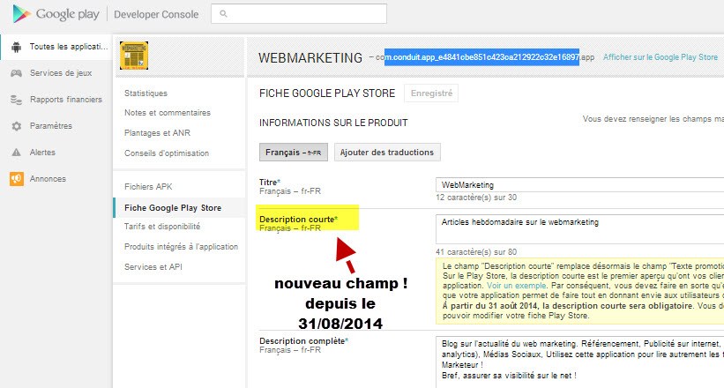Select Statistiques in app menu
The height and width of the screenshot is (388, 724).
pyautogui.click(x=146, y=93)
